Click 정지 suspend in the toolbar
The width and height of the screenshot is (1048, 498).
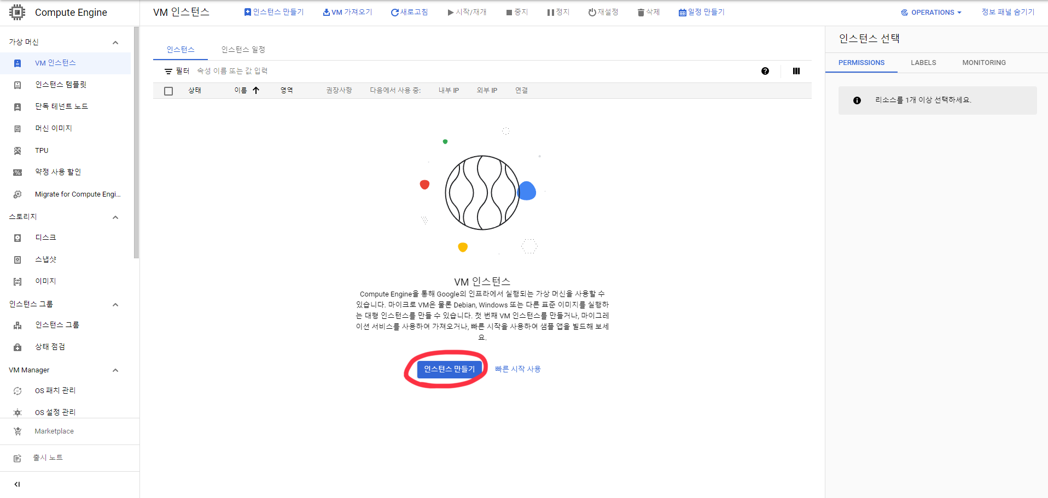click(x=558, y=12)
